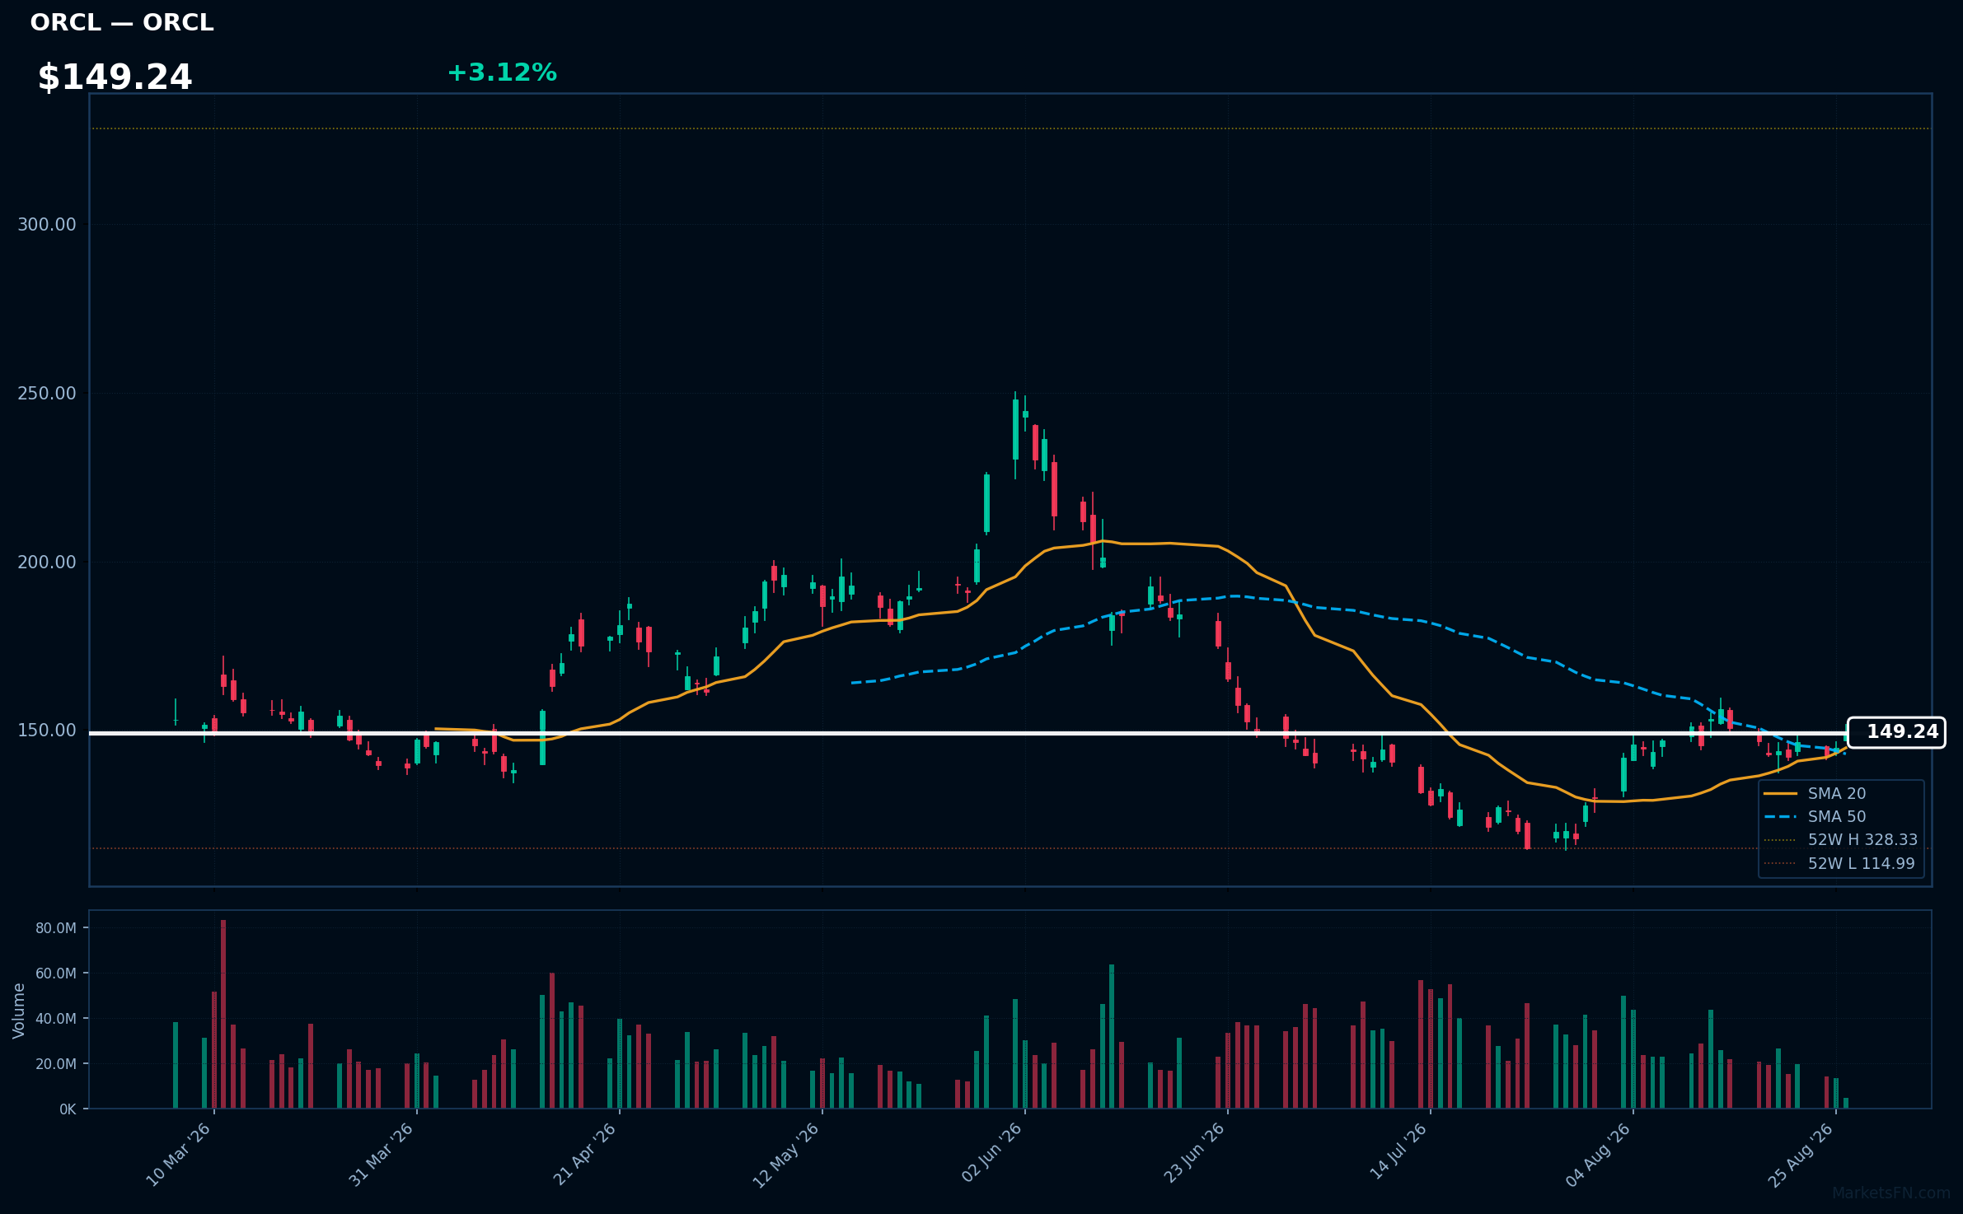Click the 12 May '26 date label
Image resolution: width=1963 pixels, height=1214 pixels.
pyautogui.click(x=786, y=1155)
